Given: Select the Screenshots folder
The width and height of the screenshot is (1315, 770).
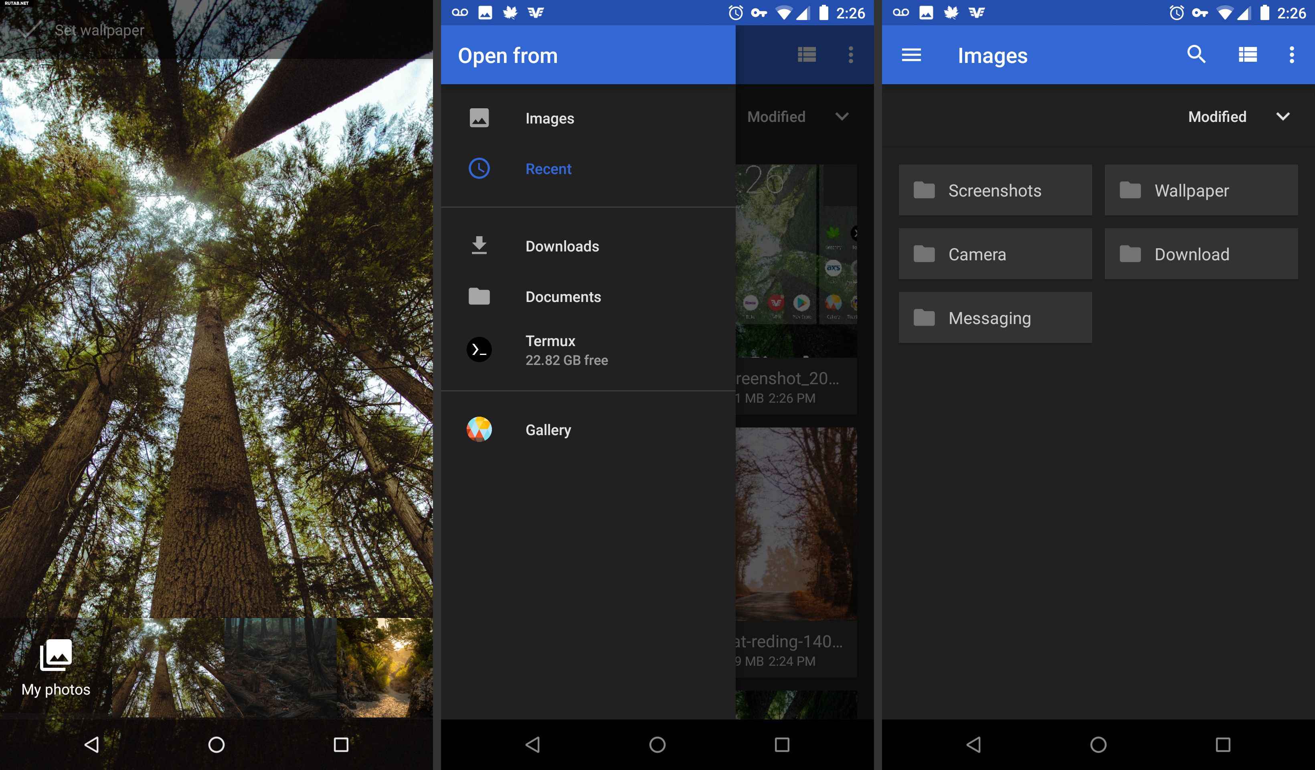Looking at the screenshot, I should (x=993, y=190).
